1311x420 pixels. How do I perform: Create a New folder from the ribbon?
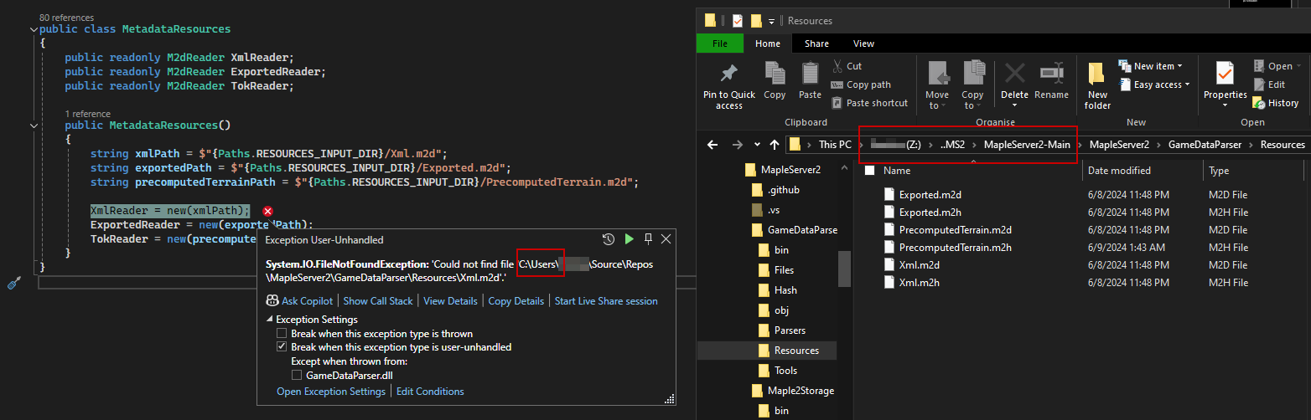tap(1097, 86)
